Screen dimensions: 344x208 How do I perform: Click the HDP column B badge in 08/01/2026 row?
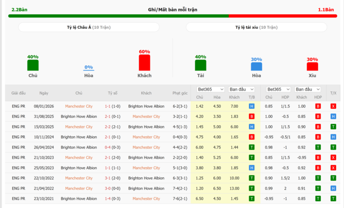(318, 106)
